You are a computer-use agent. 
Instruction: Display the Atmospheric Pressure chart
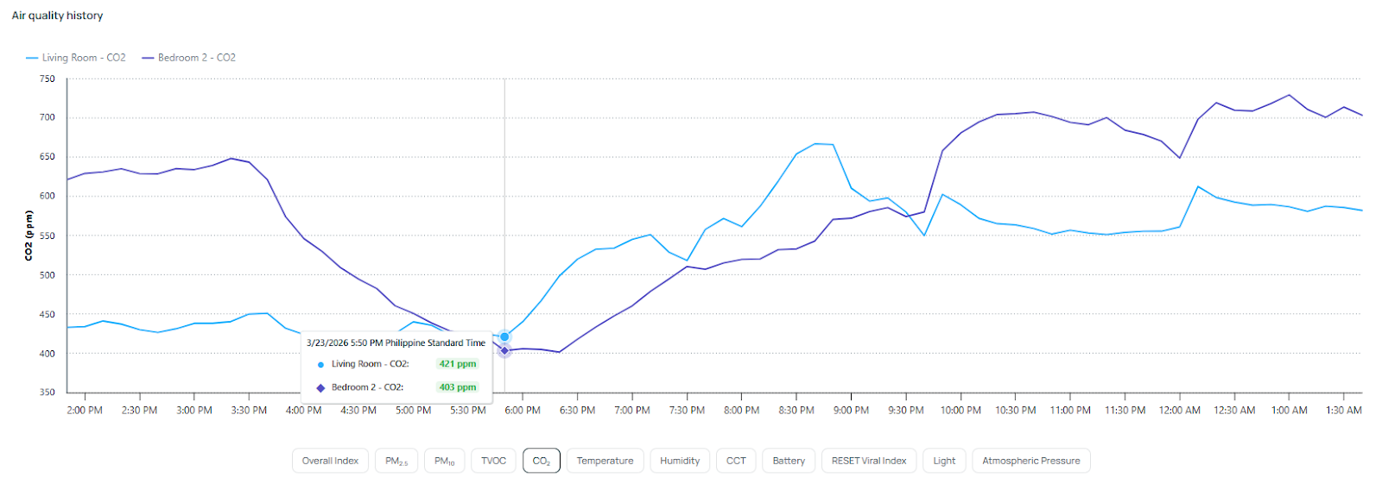point(1030,461)
